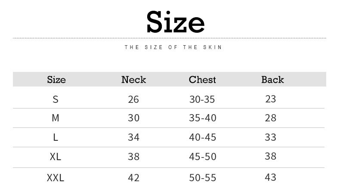Click chest range 30-35
Viewport: 340px width, 189px height.
tap(202, 99)
